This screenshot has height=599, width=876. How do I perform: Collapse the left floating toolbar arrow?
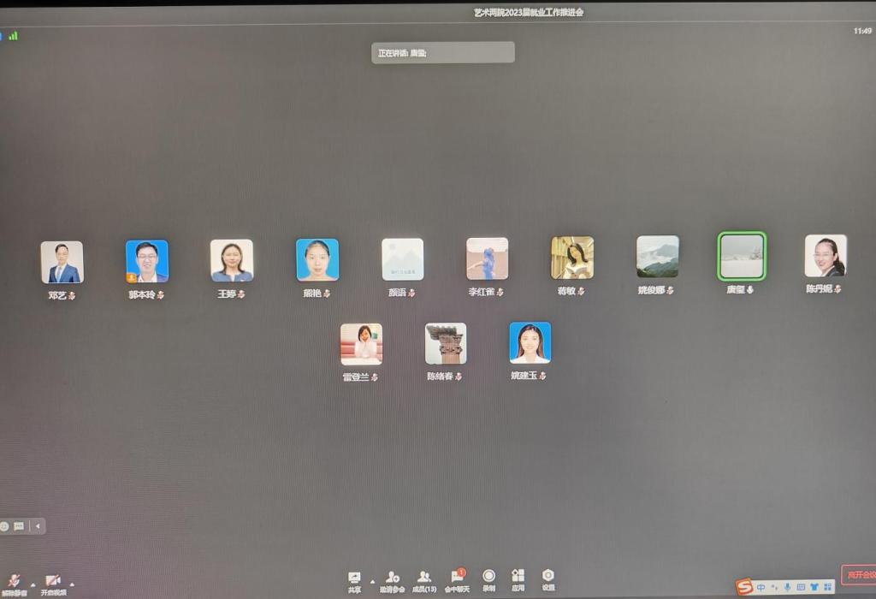[38, 526]
